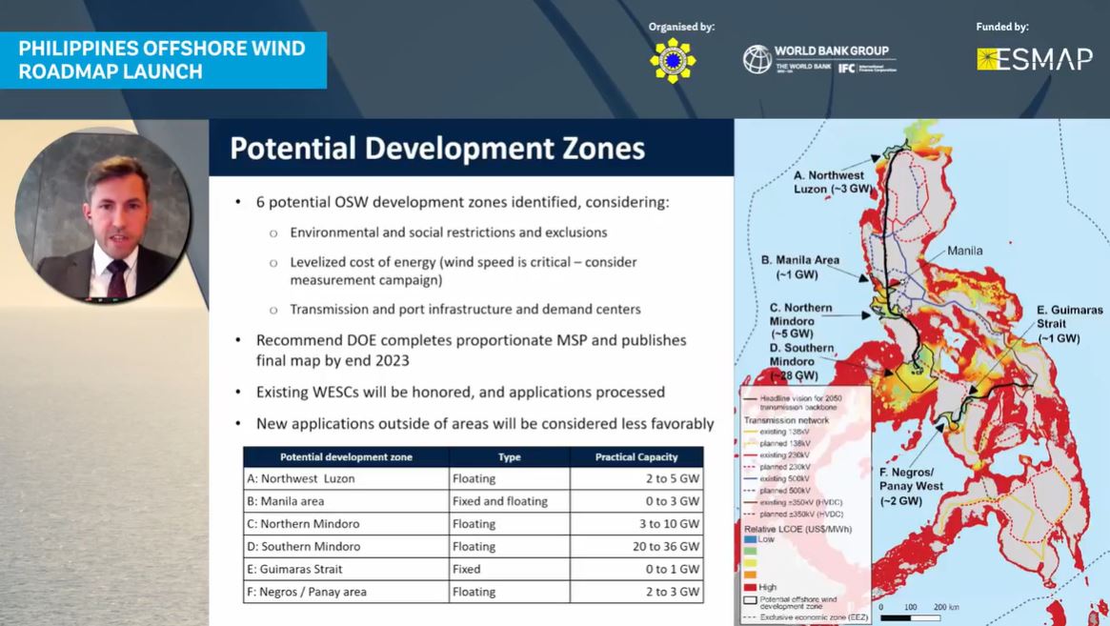
Task: Click the Manila city label on map
Action: 964,251
